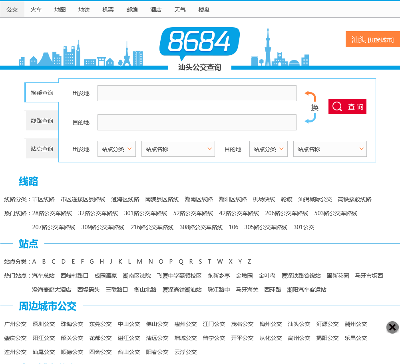Open the 地铁 top tab
This screenshot has width=400, height=364.
pyautogui.click(x=84, y=10)
